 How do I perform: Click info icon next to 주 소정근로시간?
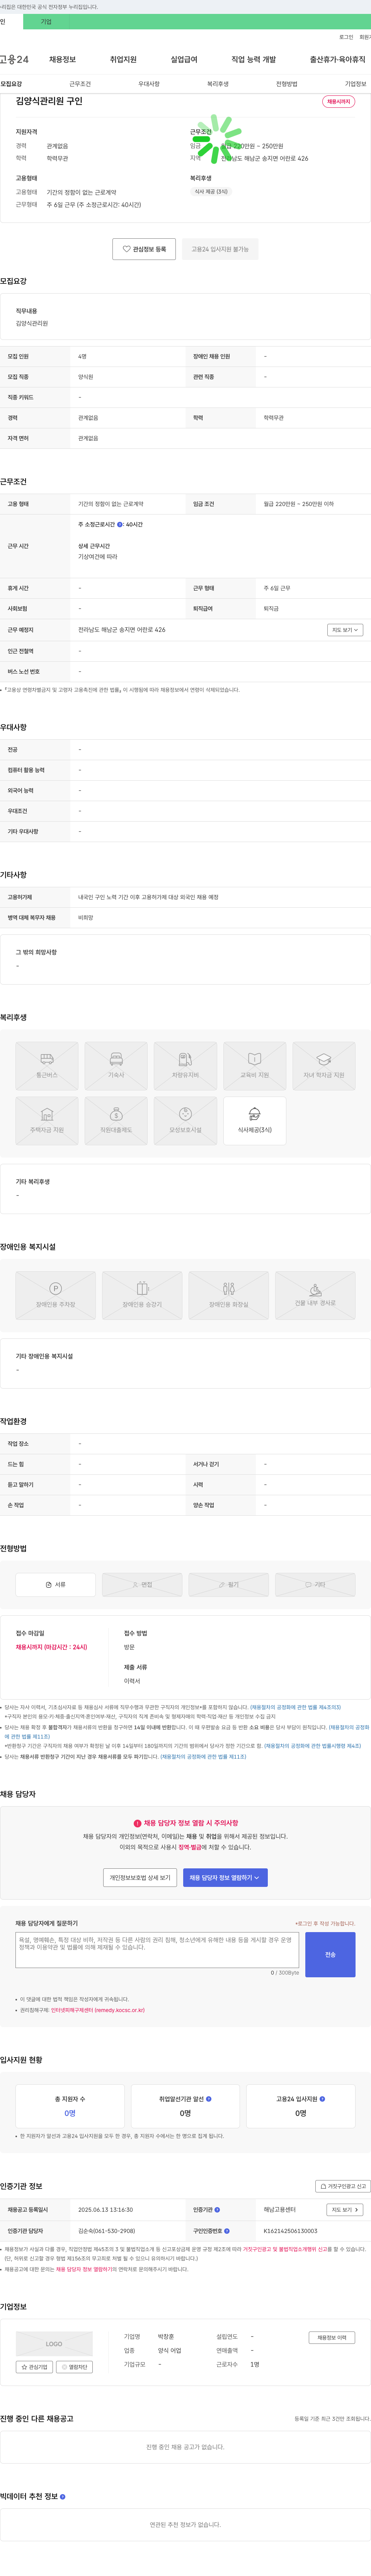coord(120,524)
